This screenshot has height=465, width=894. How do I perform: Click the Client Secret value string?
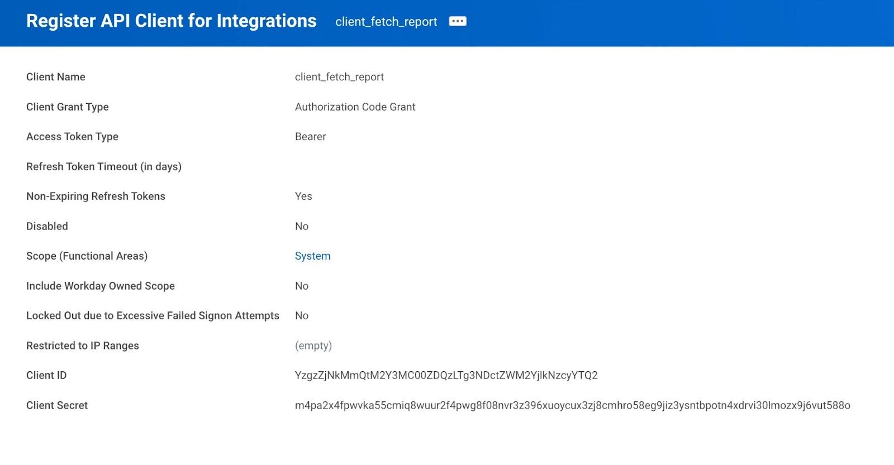pos(572,405)
